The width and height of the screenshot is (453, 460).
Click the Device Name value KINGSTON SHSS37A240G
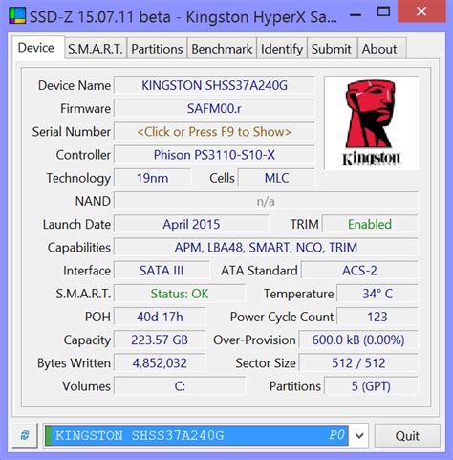coord(214,85)
